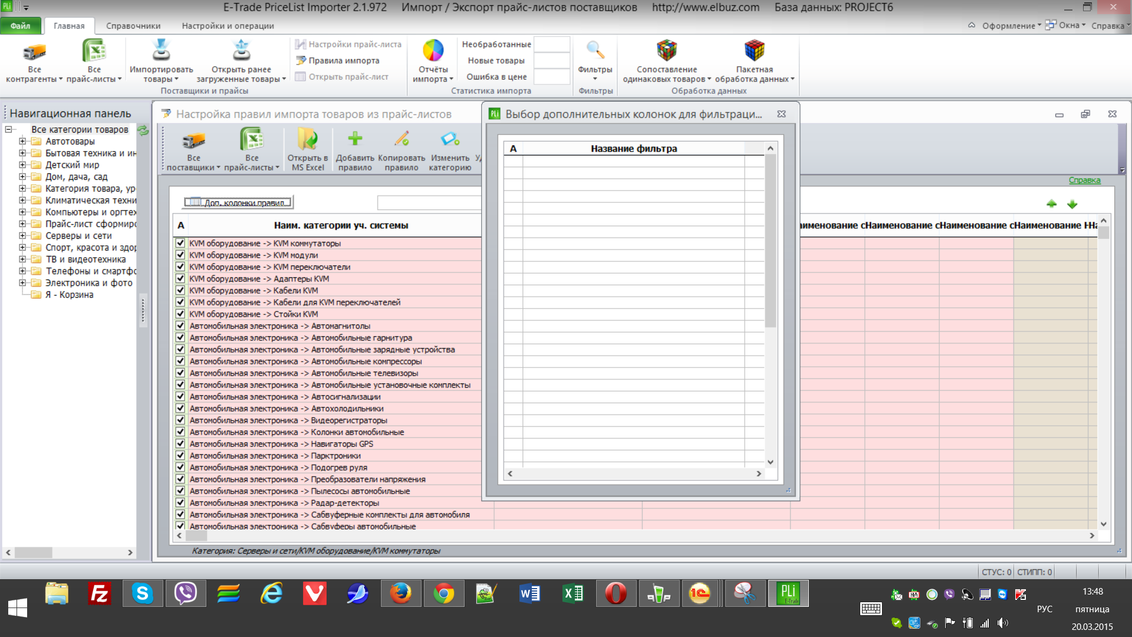The height and width of the screenshot is (637, 1132).
Task: Select the Я - Корзина tree item
Action: click(69, 294)
